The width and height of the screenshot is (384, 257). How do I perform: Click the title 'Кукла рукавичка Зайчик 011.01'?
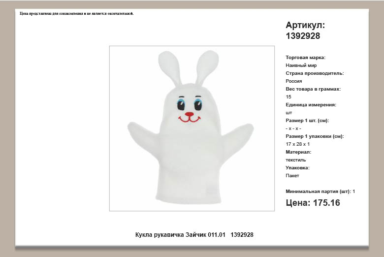(180, 235)
